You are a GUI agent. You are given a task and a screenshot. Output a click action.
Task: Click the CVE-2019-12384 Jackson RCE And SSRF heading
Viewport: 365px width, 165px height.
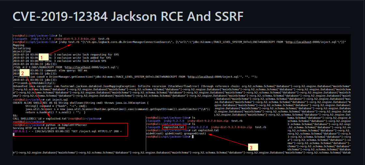(128, 16)
